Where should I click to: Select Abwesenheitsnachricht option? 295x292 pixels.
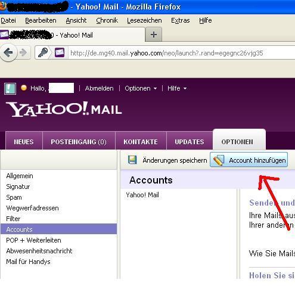point(39,251)
